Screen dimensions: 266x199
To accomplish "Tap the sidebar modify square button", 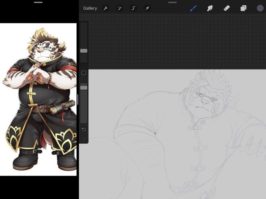I will pos(84,73).
